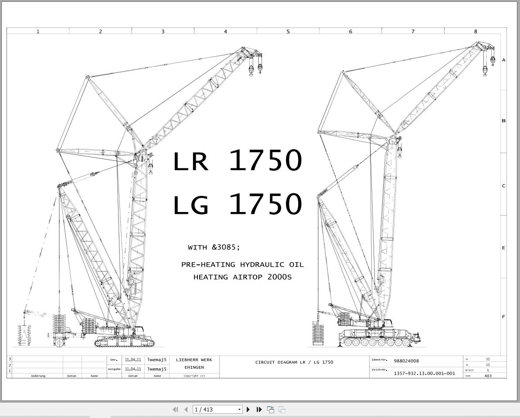Click column header '4' on drawing border
Viewport: 520px width, 418px height.
(x=225, y=31)
